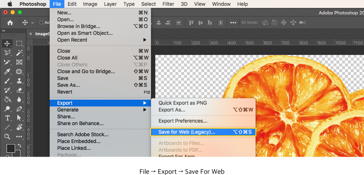Choose Close All from File menu
The height and width of the screenshot is (175, 364).
pyautogui.click(x=100, y=58)
